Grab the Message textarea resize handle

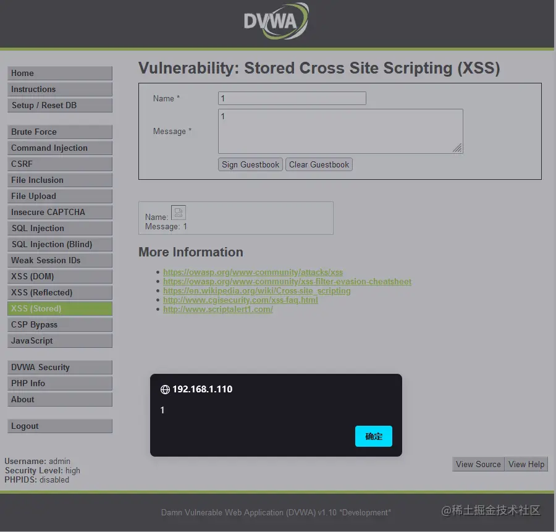pos(458,148)
